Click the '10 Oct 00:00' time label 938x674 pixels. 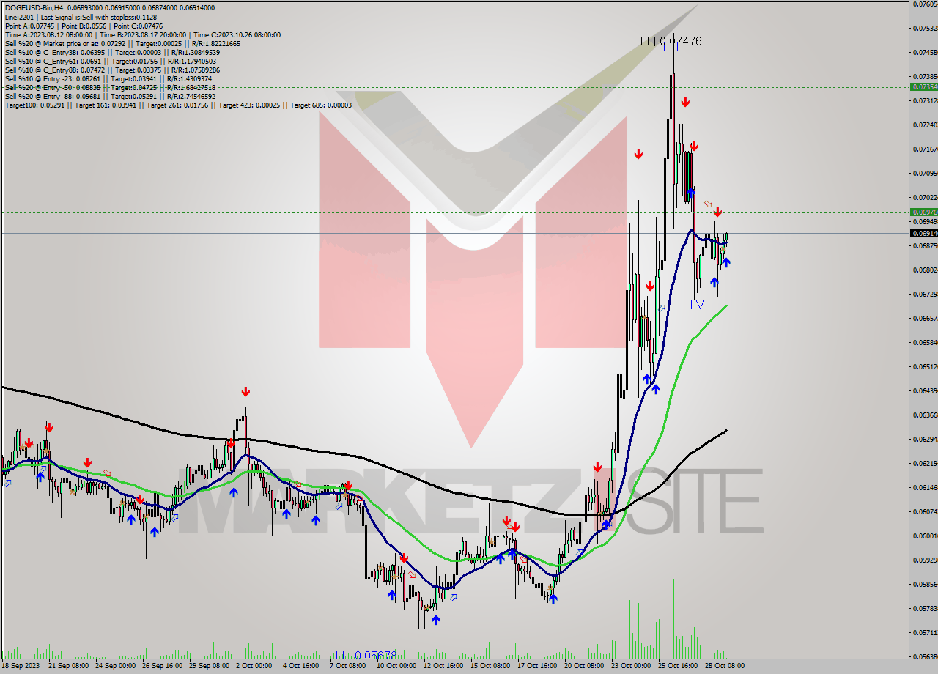click(x=396, y=666)
